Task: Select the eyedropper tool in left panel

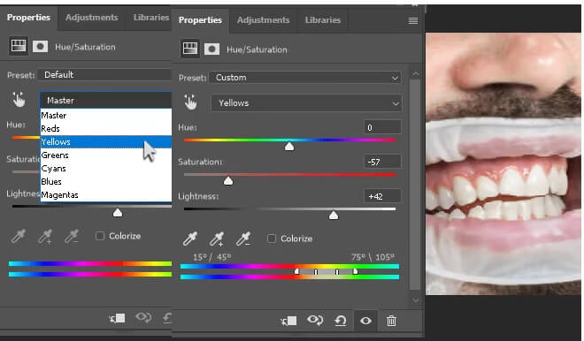Action: tap(19, 236)
